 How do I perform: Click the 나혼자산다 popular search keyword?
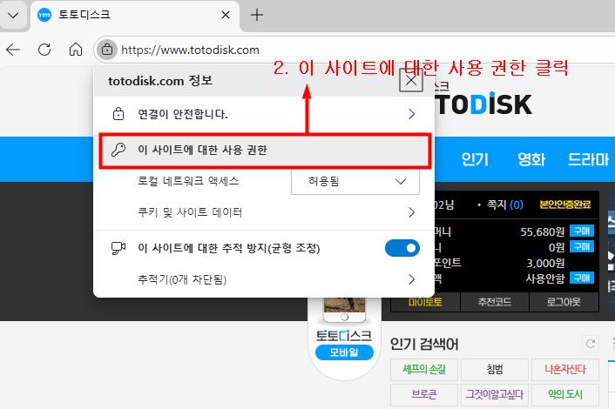pyautogui.click(x=564, y=370)
